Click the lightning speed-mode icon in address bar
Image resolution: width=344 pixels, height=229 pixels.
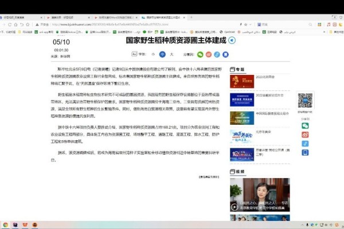(241, 25)
